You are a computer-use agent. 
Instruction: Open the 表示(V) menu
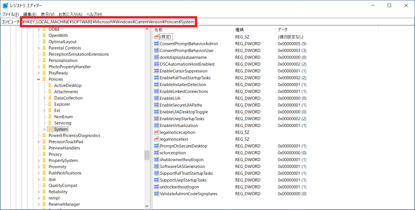(48, 14)
